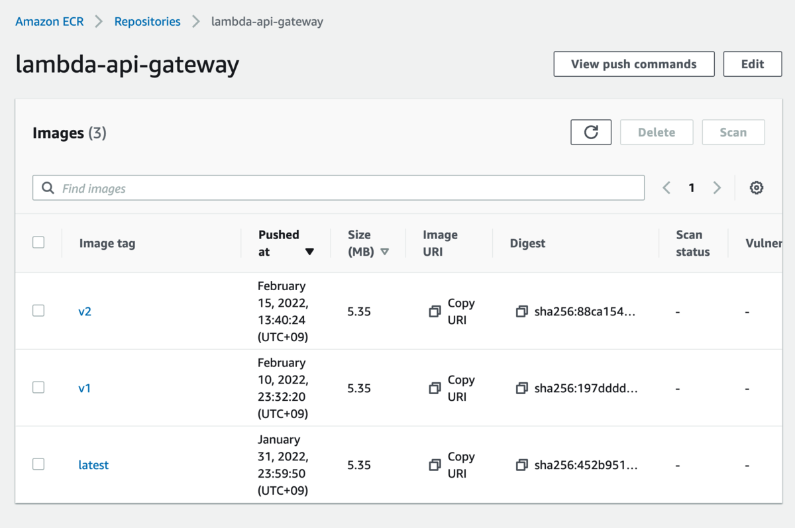
Task: Copy URI icon for latest image
Action: (435, 465)
